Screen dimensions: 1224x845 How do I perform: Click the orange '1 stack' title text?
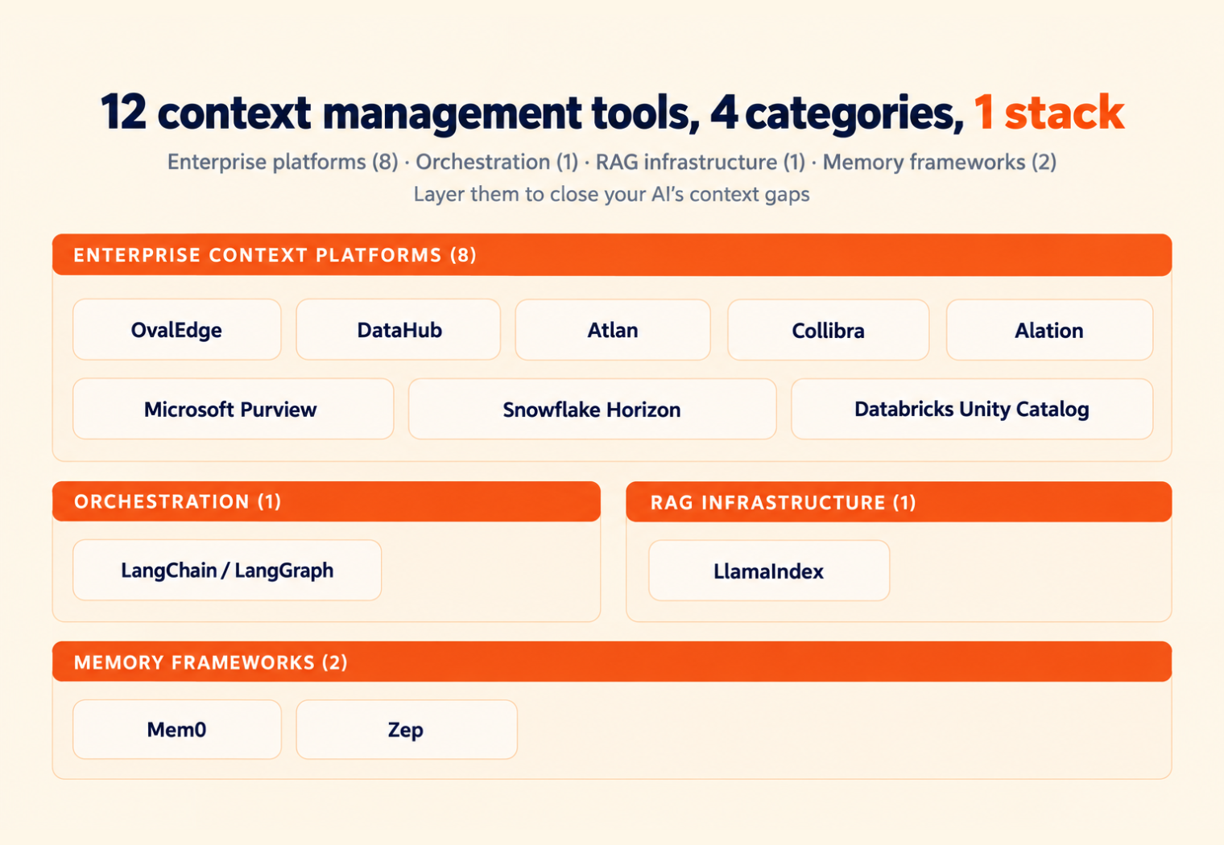pyautogui.click(x=1048, y=112)
